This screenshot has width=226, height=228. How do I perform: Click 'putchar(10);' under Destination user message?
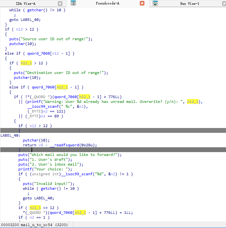[x=27, y=78]
